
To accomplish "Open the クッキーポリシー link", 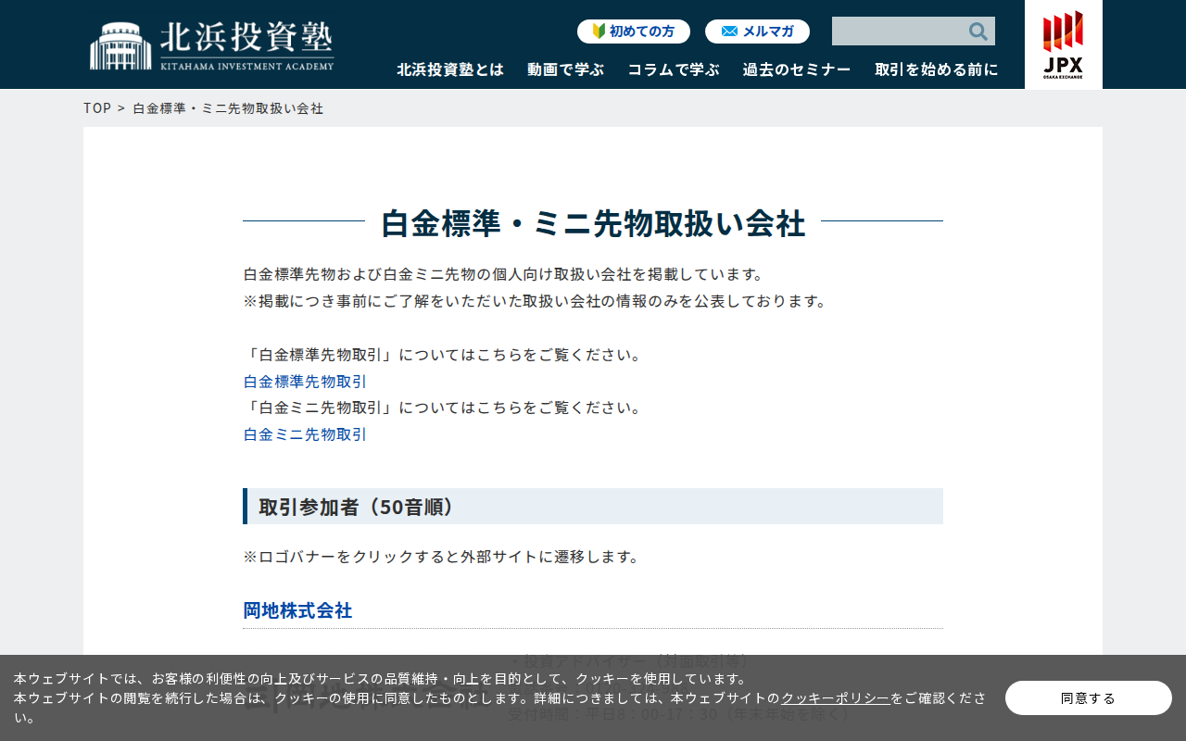I will (836, 698).
